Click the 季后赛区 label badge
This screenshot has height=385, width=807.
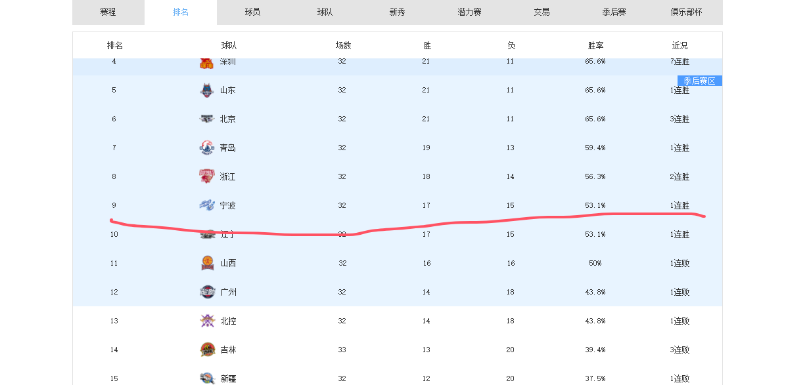[x=700, y=81]
